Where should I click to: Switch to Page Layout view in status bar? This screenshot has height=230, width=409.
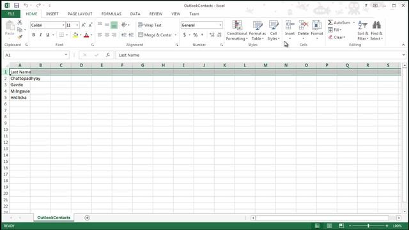point(330,226)
